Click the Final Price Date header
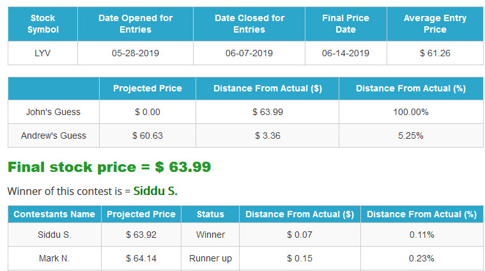Image resolution: width=485 pixels, height=271 pixels. click(346, 24)
